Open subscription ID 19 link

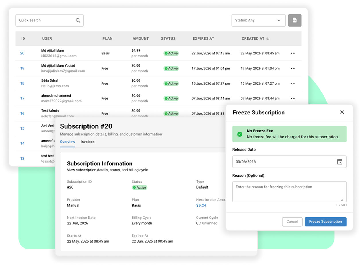tap(22, 68)
